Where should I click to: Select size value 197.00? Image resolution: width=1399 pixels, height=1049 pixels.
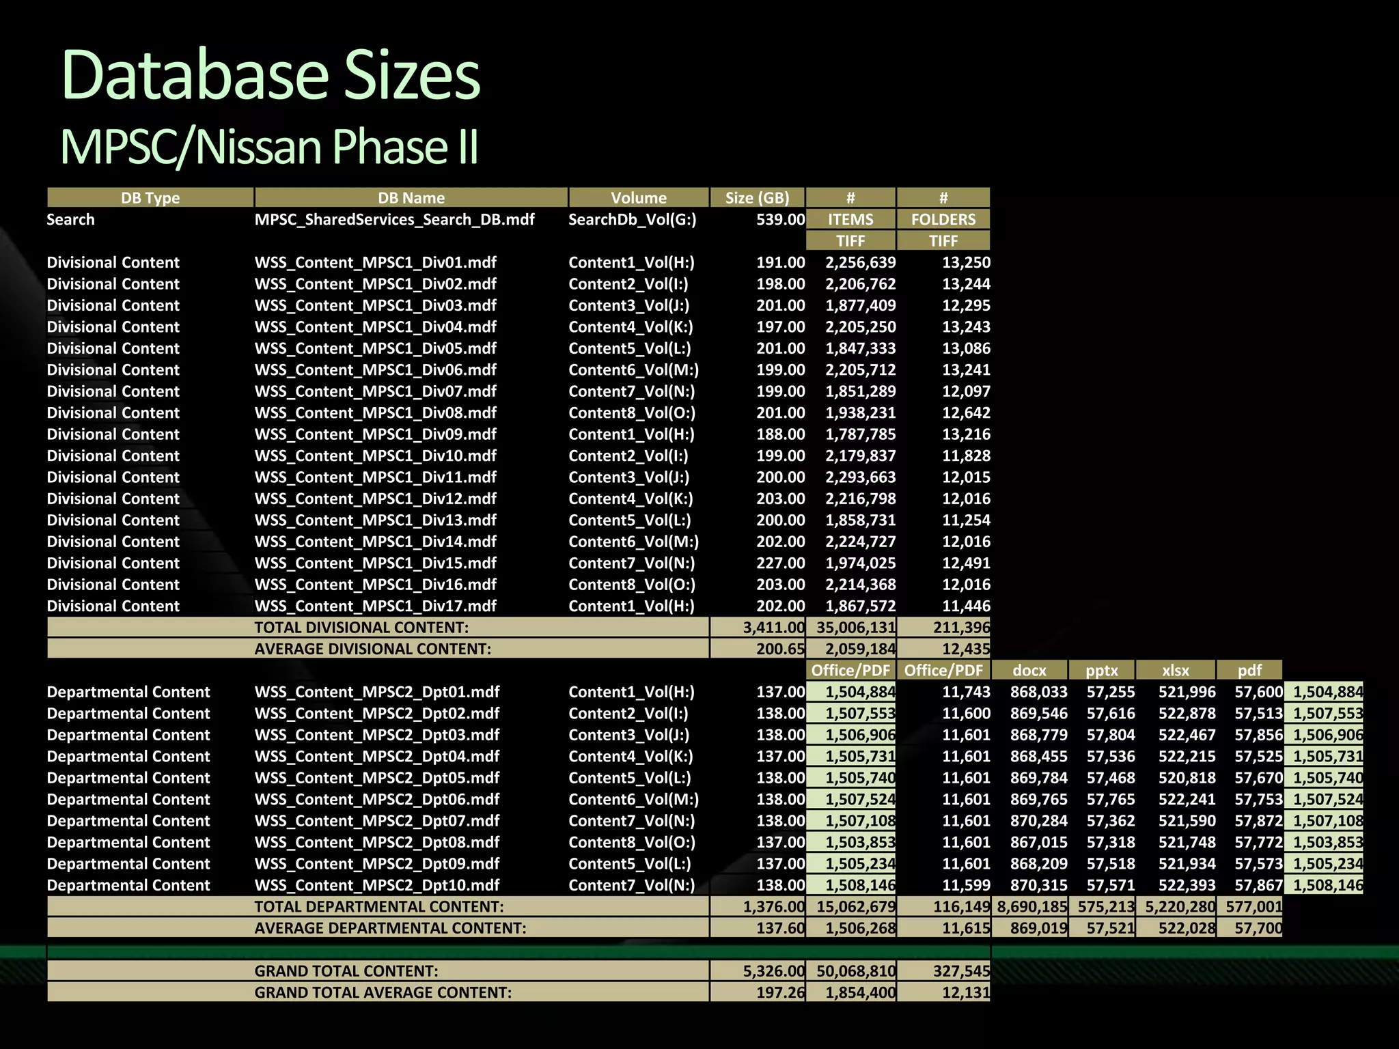coord(781,326)
